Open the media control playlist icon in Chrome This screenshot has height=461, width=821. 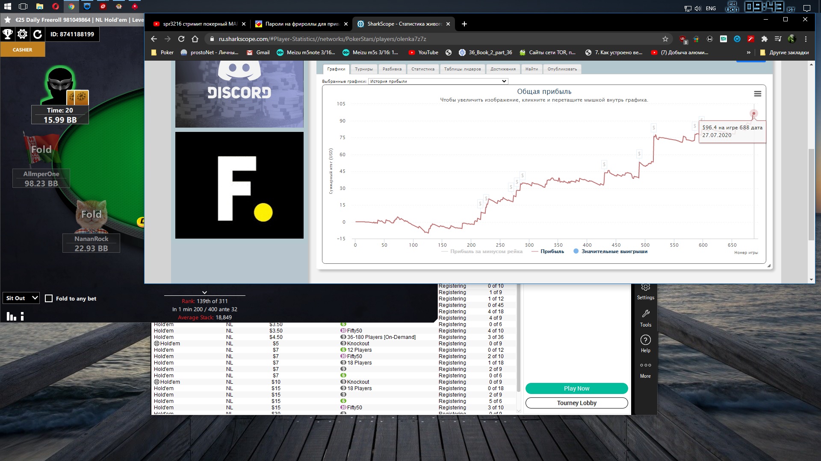pos(778,39)
